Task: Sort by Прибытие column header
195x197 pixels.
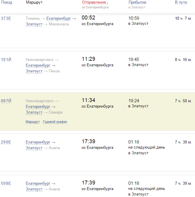Action: point(137,2)
